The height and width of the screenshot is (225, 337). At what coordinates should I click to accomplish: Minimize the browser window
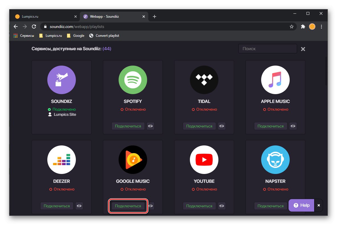click(295, 13)
